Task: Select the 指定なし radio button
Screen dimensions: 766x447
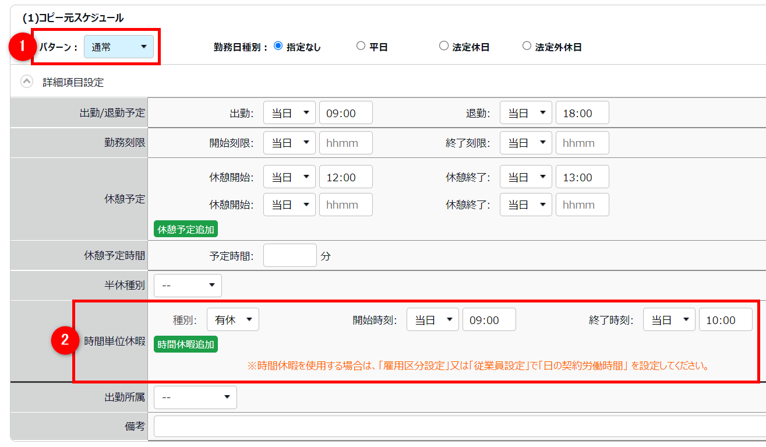Action: coord(278,46)
